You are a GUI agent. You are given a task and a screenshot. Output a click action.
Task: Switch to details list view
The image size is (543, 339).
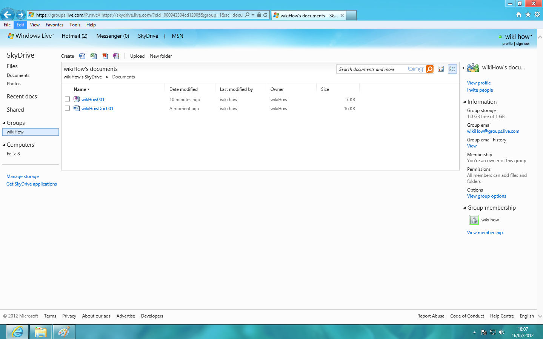pyautogui.click(x=452, y=69)
